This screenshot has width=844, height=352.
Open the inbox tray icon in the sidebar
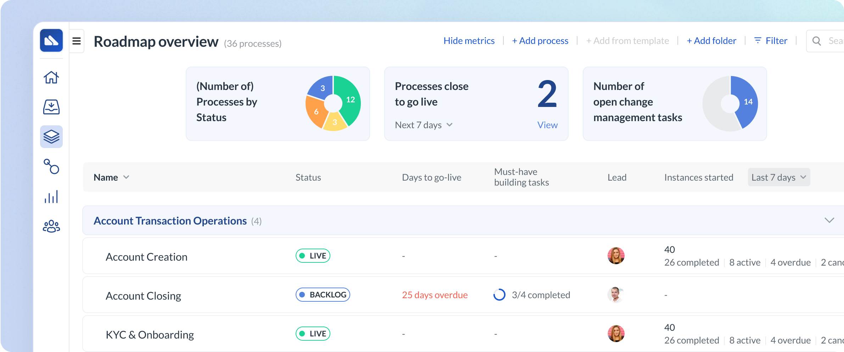51,107
